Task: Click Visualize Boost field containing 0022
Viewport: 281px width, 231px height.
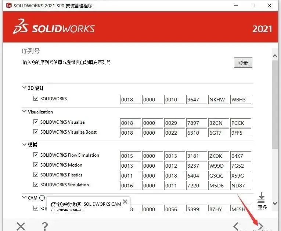Action: [174, 133]
